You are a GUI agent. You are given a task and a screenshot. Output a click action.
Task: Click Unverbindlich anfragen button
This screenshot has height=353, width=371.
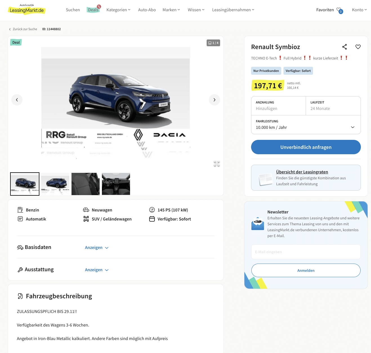click(306, 147)
